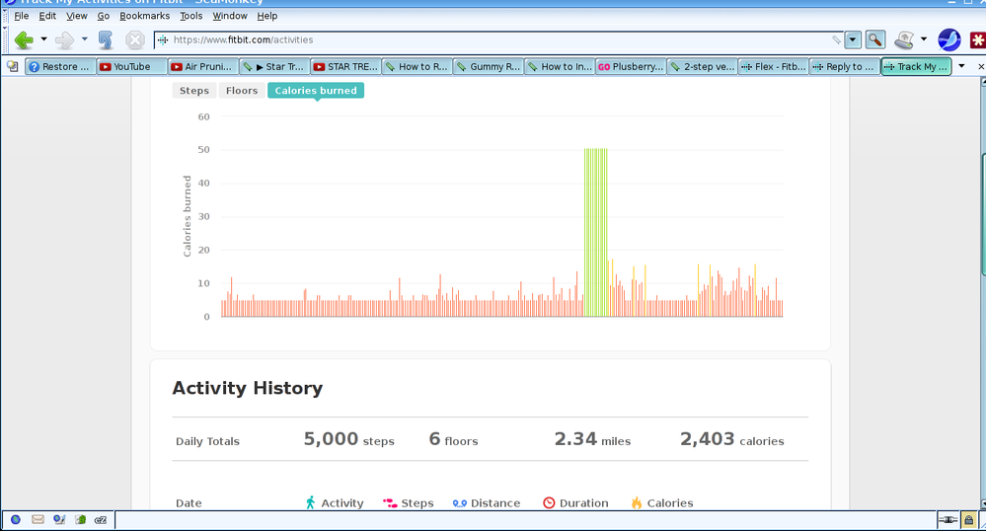Viewport: 986px width, 531px height.
Task: Open a new tab with tab-bar icon
Action: (x=12, y=66)
